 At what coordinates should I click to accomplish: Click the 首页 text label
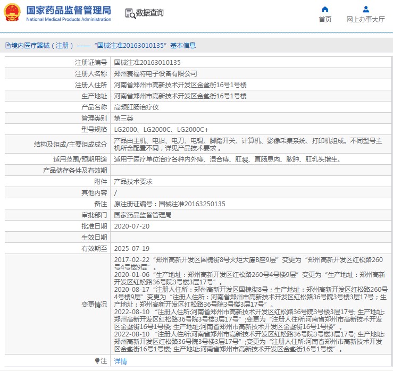pos(325,20)
